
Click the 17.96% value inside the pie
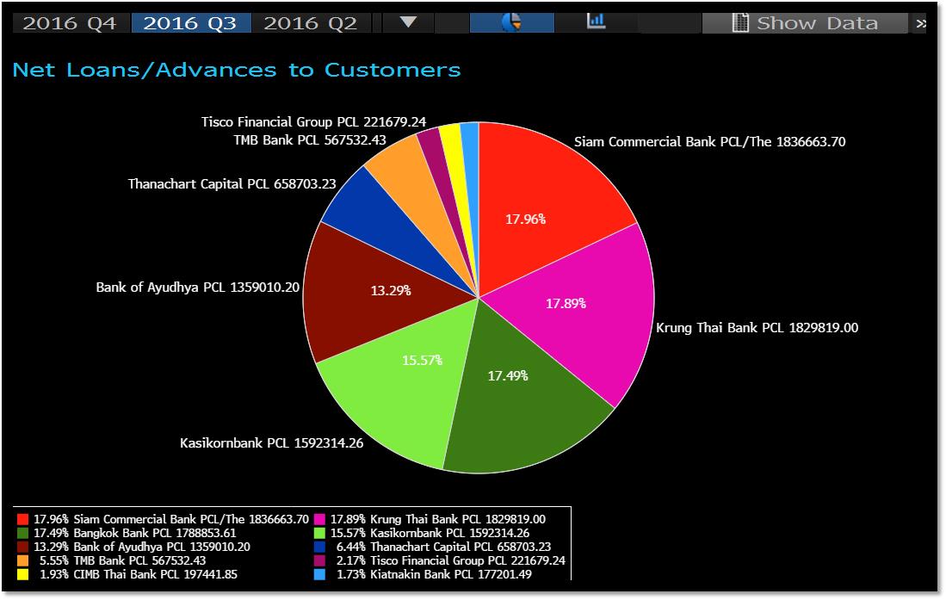525,220
